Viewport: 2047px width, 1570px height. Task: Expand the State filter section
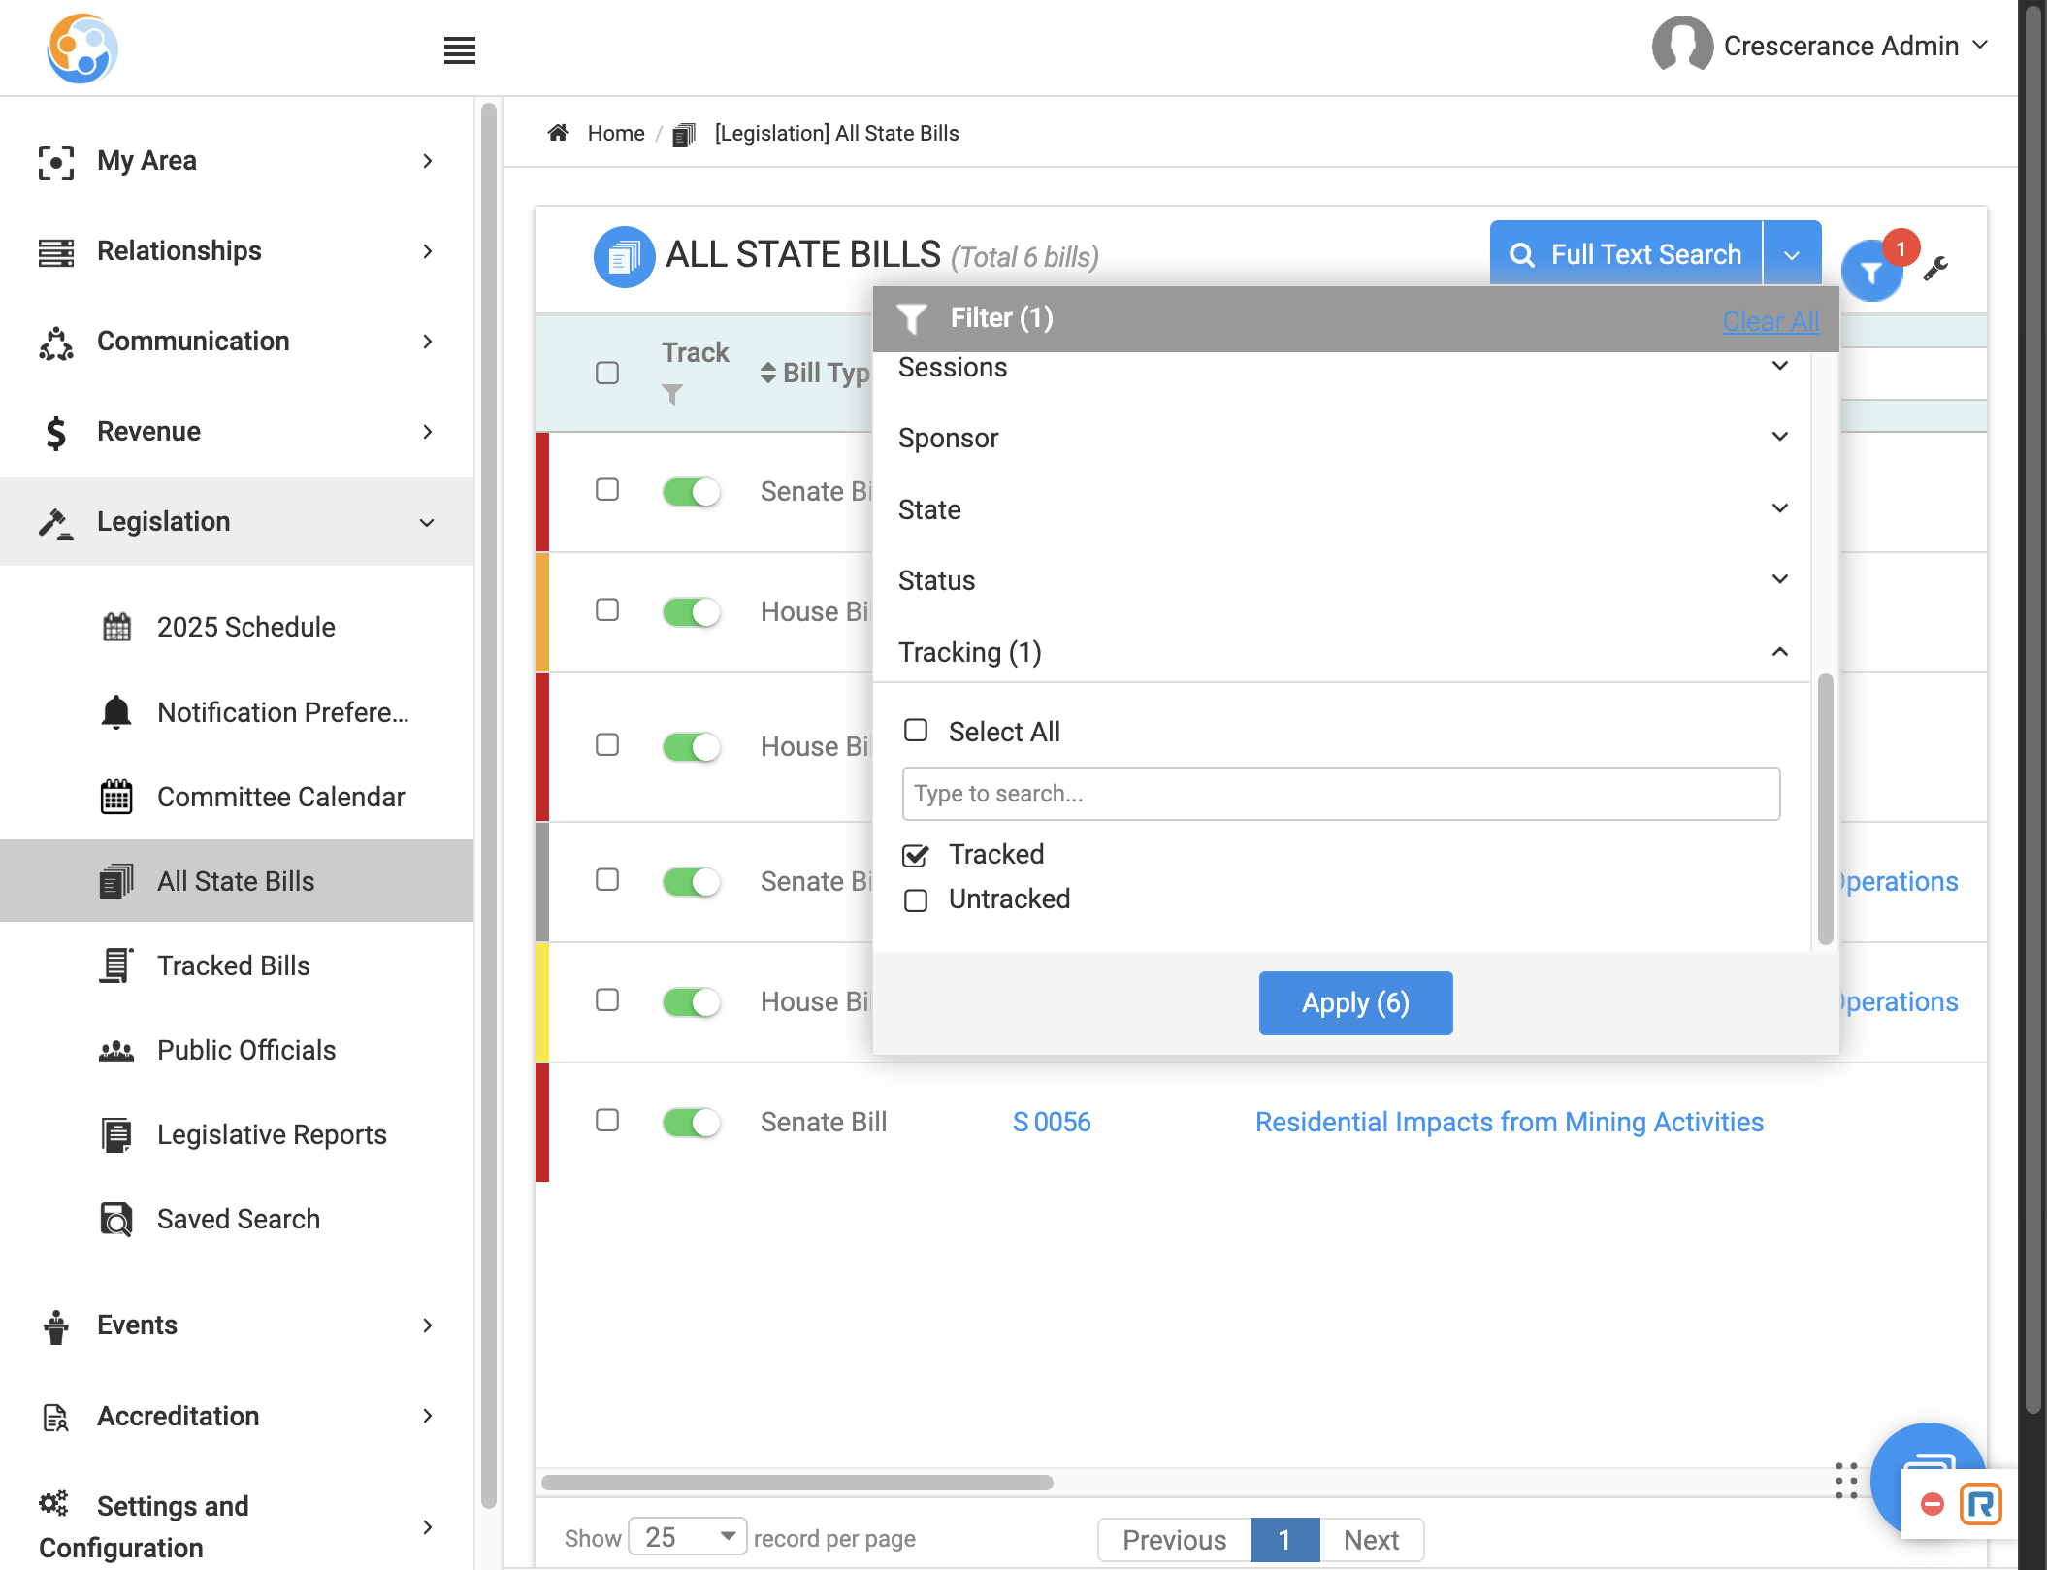coord(1342,509)
